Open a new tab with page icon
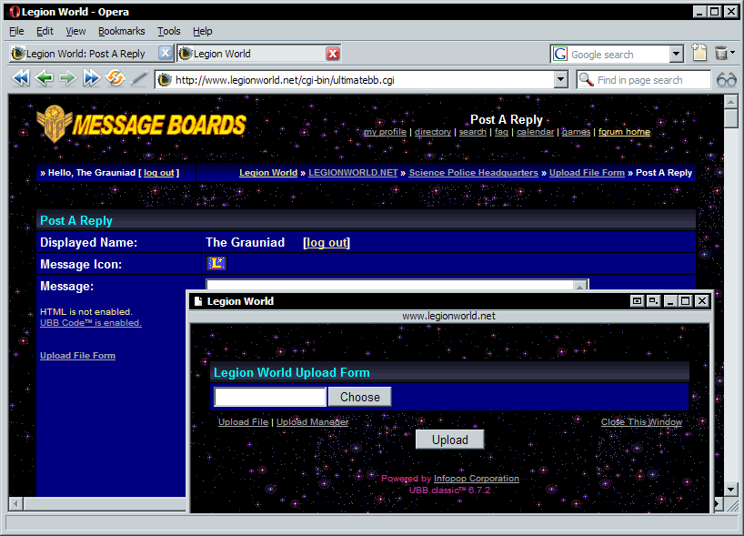The image size is (744, 536). click(699, 52)
